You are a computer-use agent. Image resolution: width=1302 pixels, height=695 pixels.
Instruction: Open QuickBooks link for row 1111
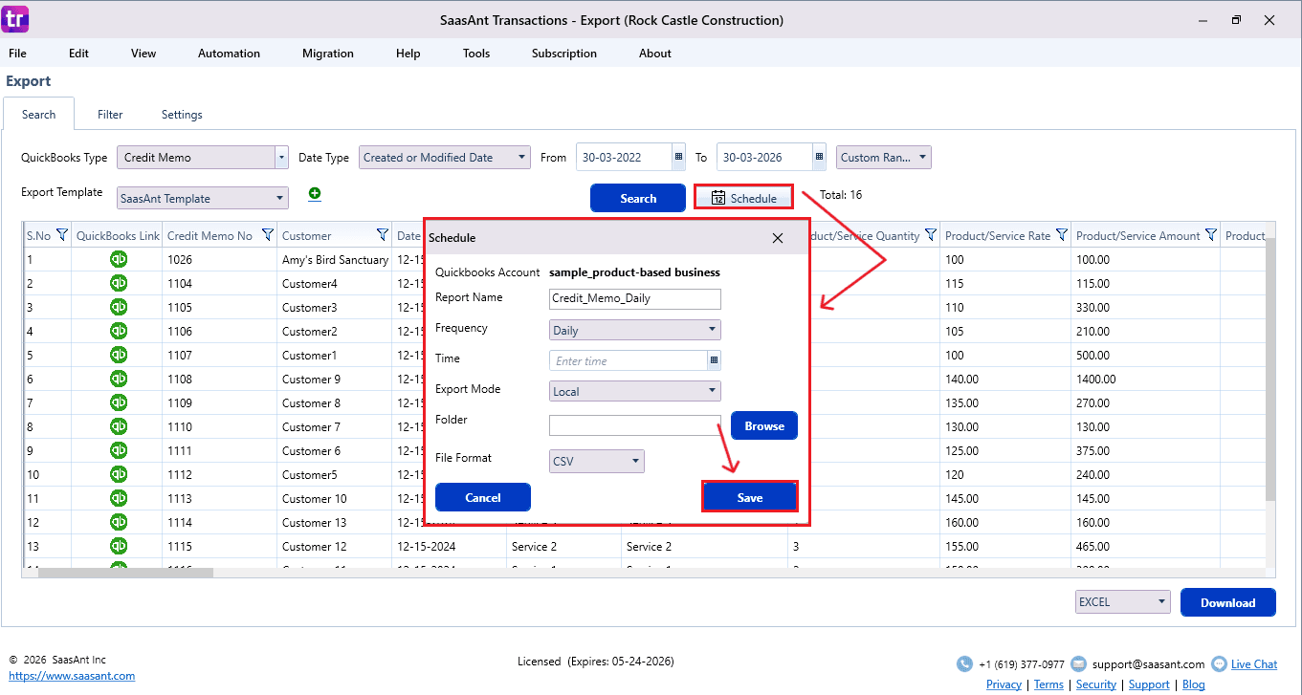(x=119, y=450)
